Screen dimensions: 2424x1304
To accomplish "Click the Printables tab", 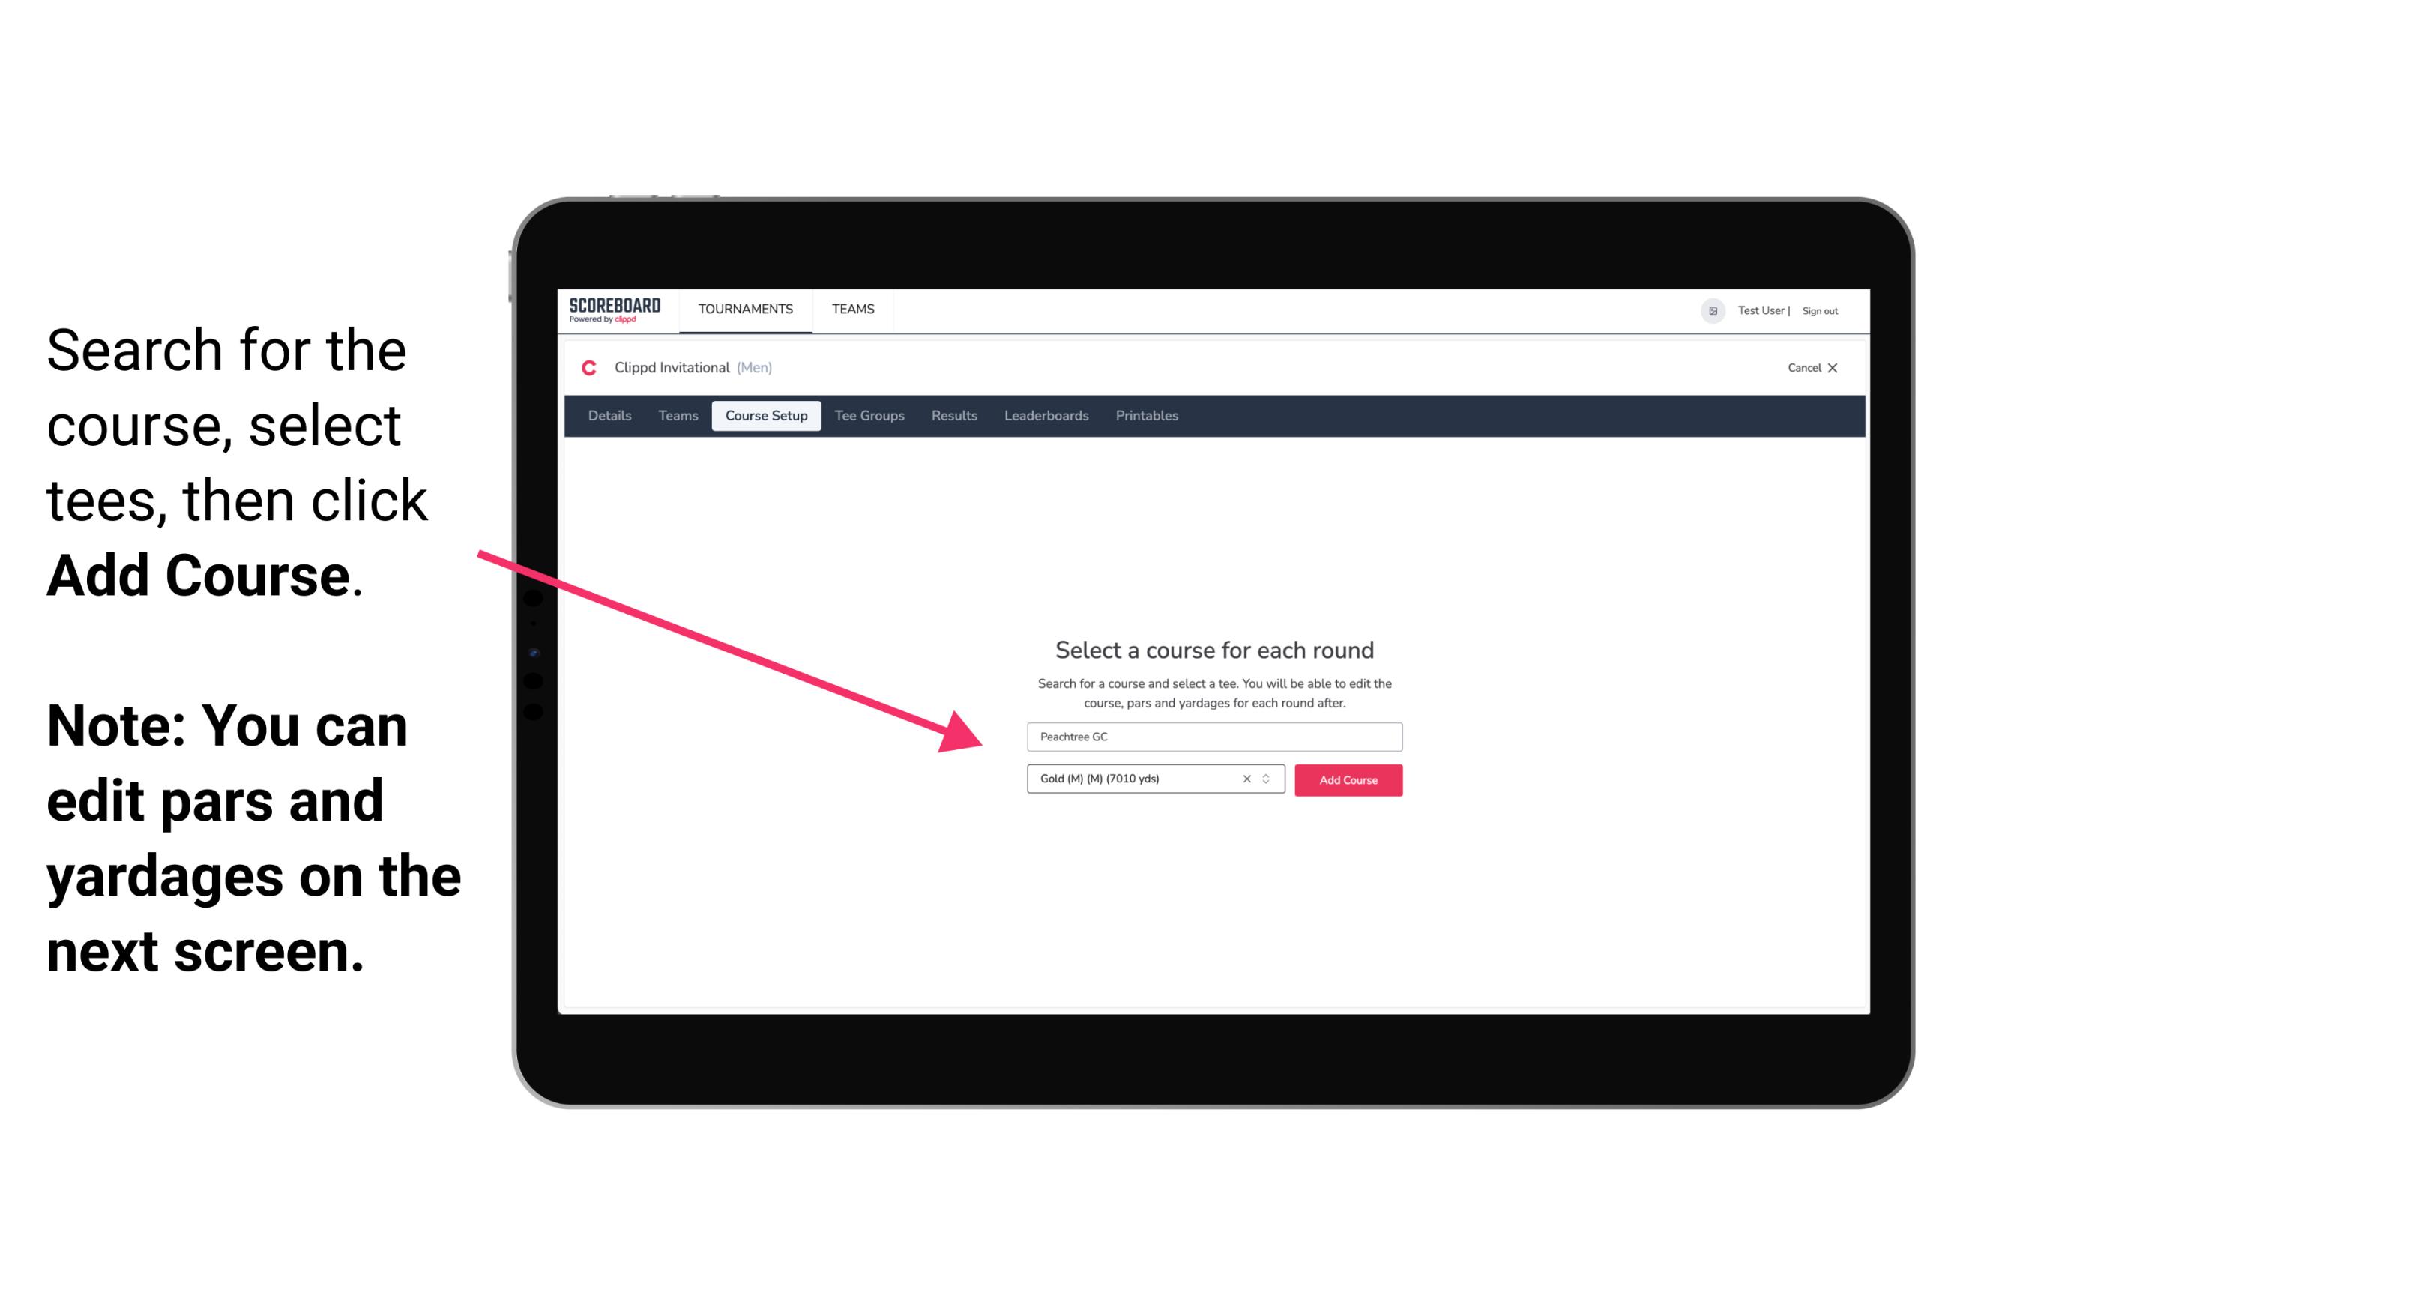I will click(x=1148, y=416).
